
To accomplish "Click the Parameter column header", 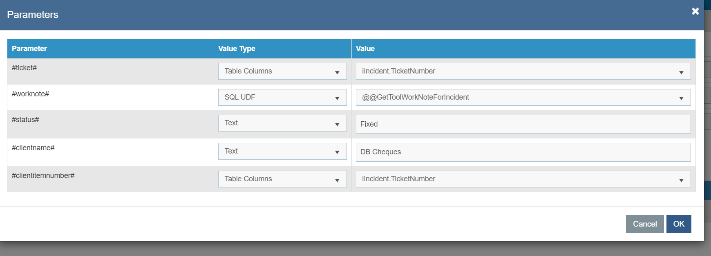I will pyautogui.click(x=29, y=49).
